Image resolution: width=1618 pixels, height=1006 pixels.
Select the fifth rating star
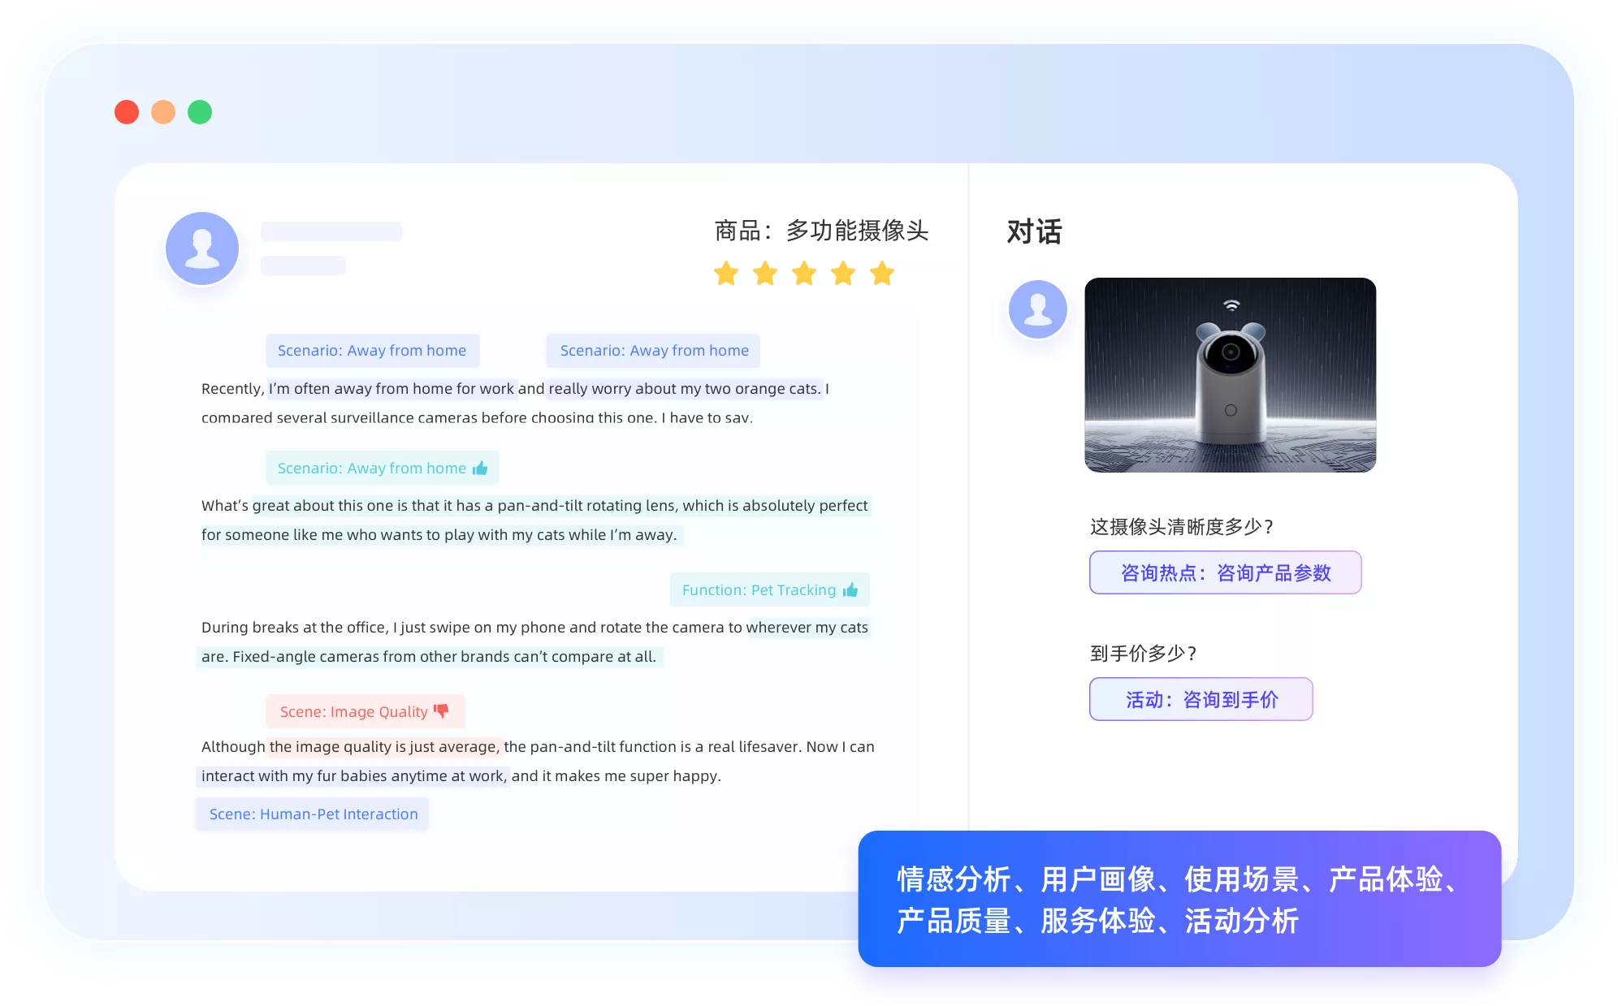click(882, 274)
